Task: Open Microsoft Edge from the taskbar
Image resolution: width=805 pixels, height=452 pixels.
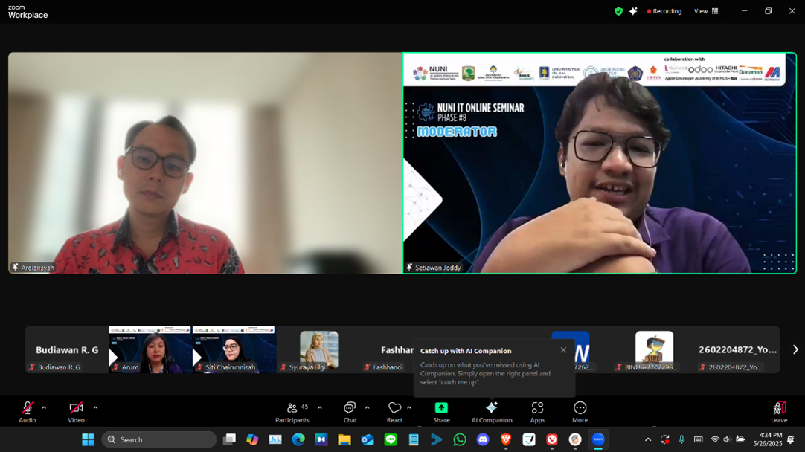Action: click(x=298, y=439)
